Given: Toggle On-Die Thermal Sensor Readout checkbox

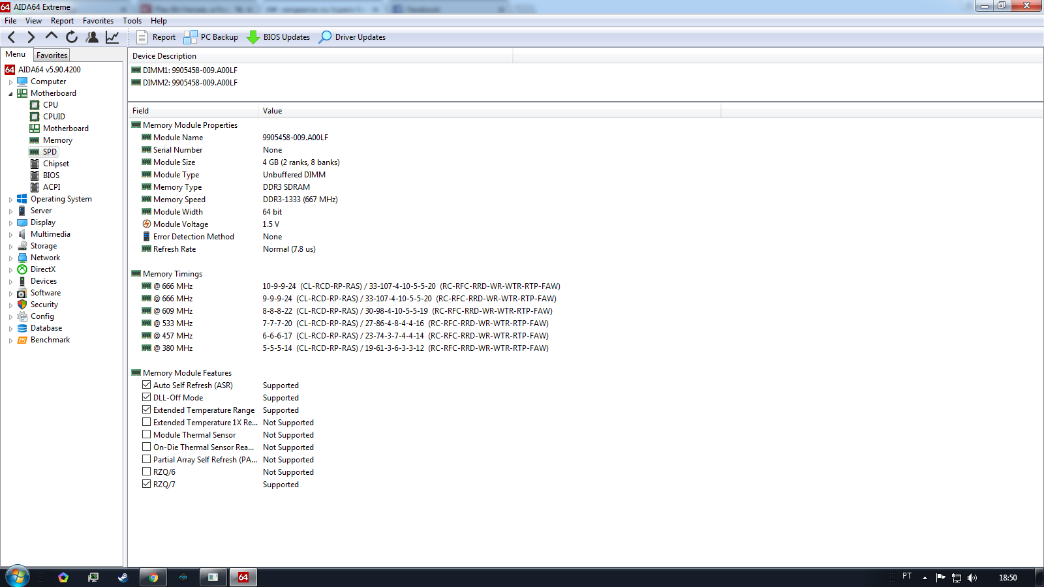Looking at the screenshot, I should tap(147, 447).
